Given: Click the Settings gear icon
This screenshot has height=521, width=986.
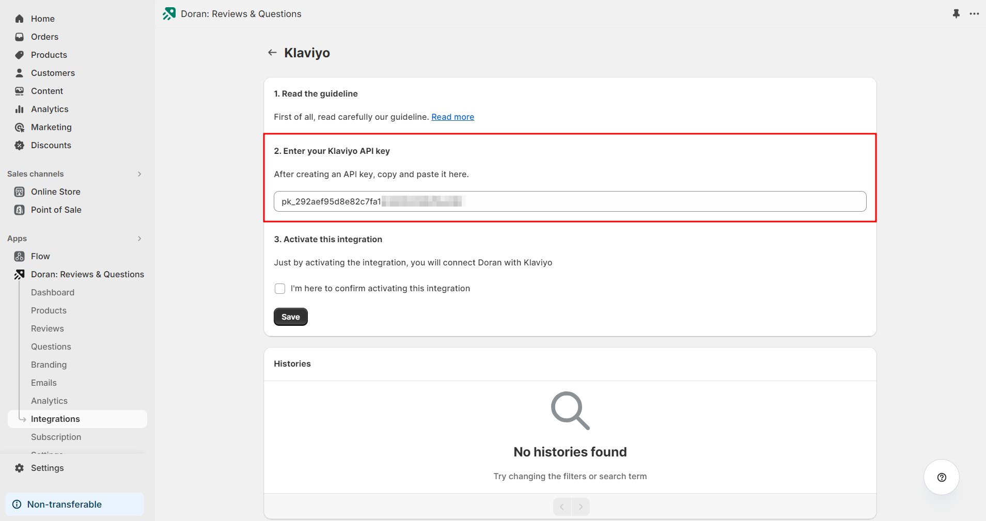Looking at the screenshot, I should tap(20, 468).
